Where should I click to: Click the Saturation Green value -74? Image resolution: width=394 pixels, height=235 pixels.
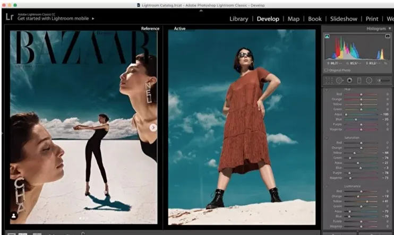point(386,158)
